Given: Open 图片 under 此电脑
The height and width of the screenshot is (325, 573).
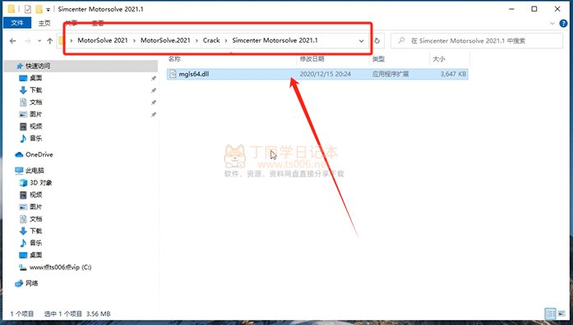Looking at the screenshot, I should [36, 207].
